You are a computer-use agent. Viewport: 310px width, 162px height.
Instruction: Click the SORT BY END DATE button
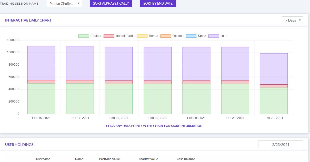click(158, 3)
